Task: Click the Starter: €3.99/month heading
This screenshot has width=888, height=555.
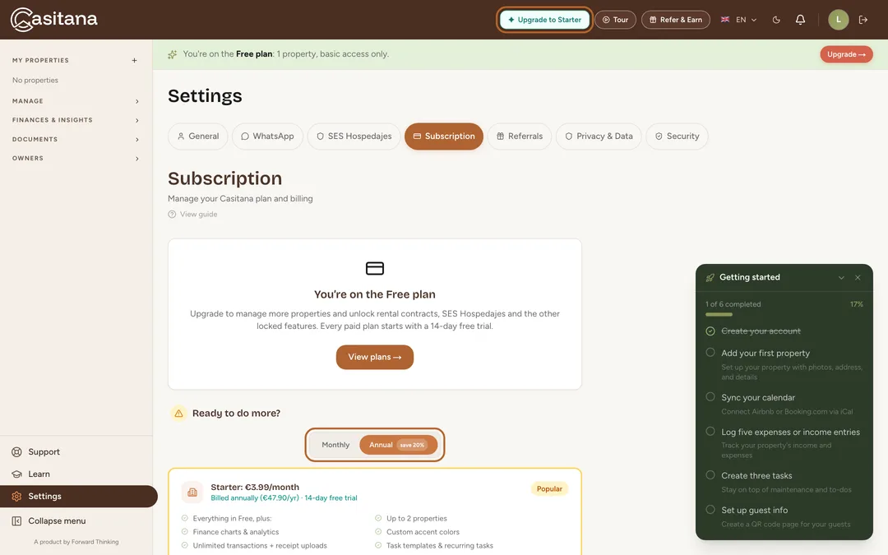Action: tap(255, 487)
